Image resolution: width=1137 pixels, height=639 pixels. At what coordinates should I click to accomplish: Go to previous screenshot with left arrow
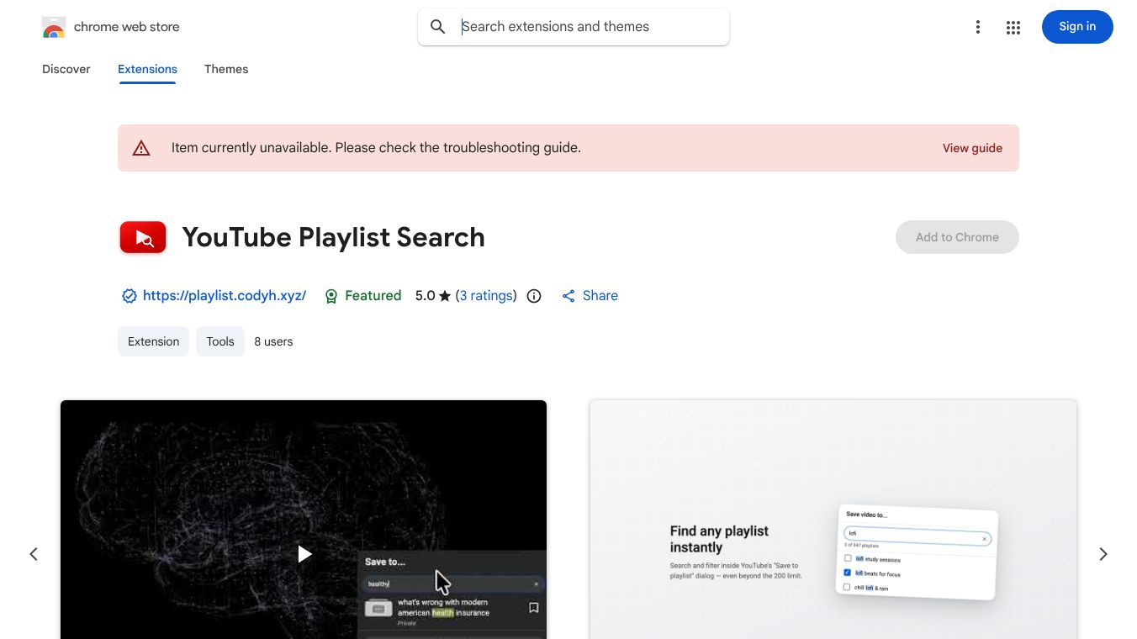click(34, 554)
